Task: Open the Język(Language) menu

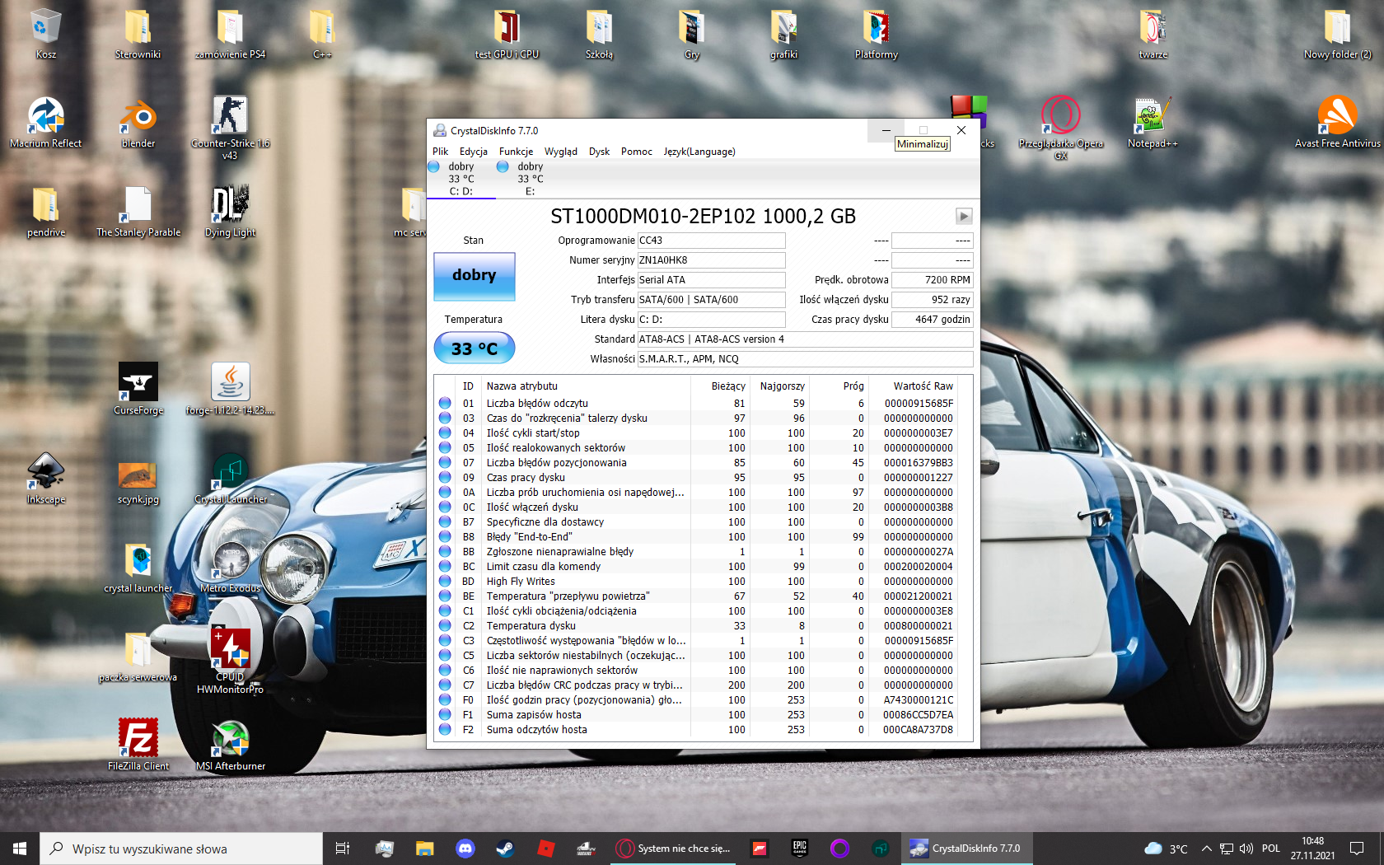Action: [699, 152]
